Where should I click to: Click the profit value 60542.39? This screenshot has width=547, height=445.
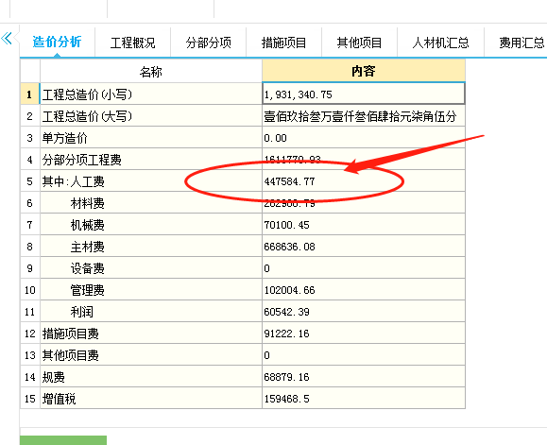point(364,312)
